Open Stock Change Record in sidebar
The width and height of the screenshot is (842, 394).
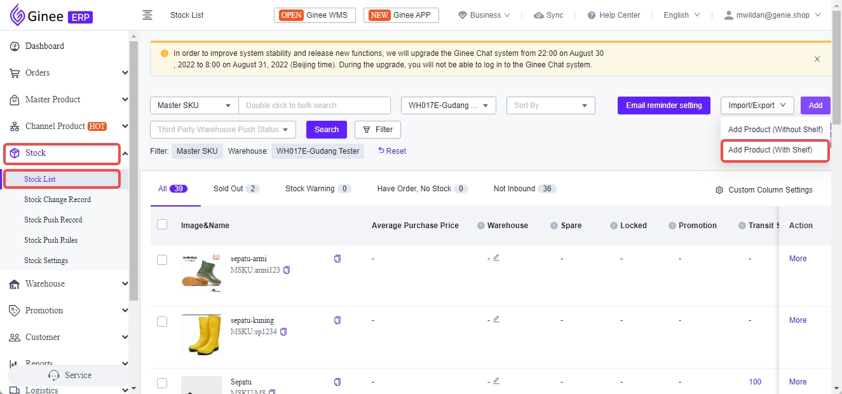[x=57, y=200]
